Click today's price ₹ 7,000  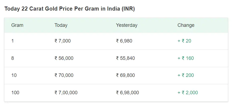pyautogui.click(x=62, y=41)
